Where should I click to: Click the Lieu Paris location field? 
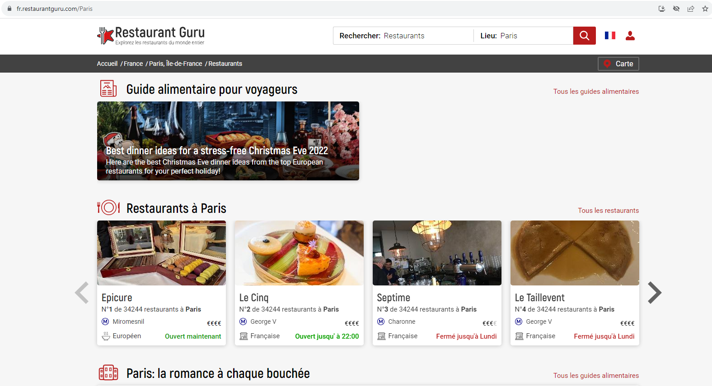point(524,36)
